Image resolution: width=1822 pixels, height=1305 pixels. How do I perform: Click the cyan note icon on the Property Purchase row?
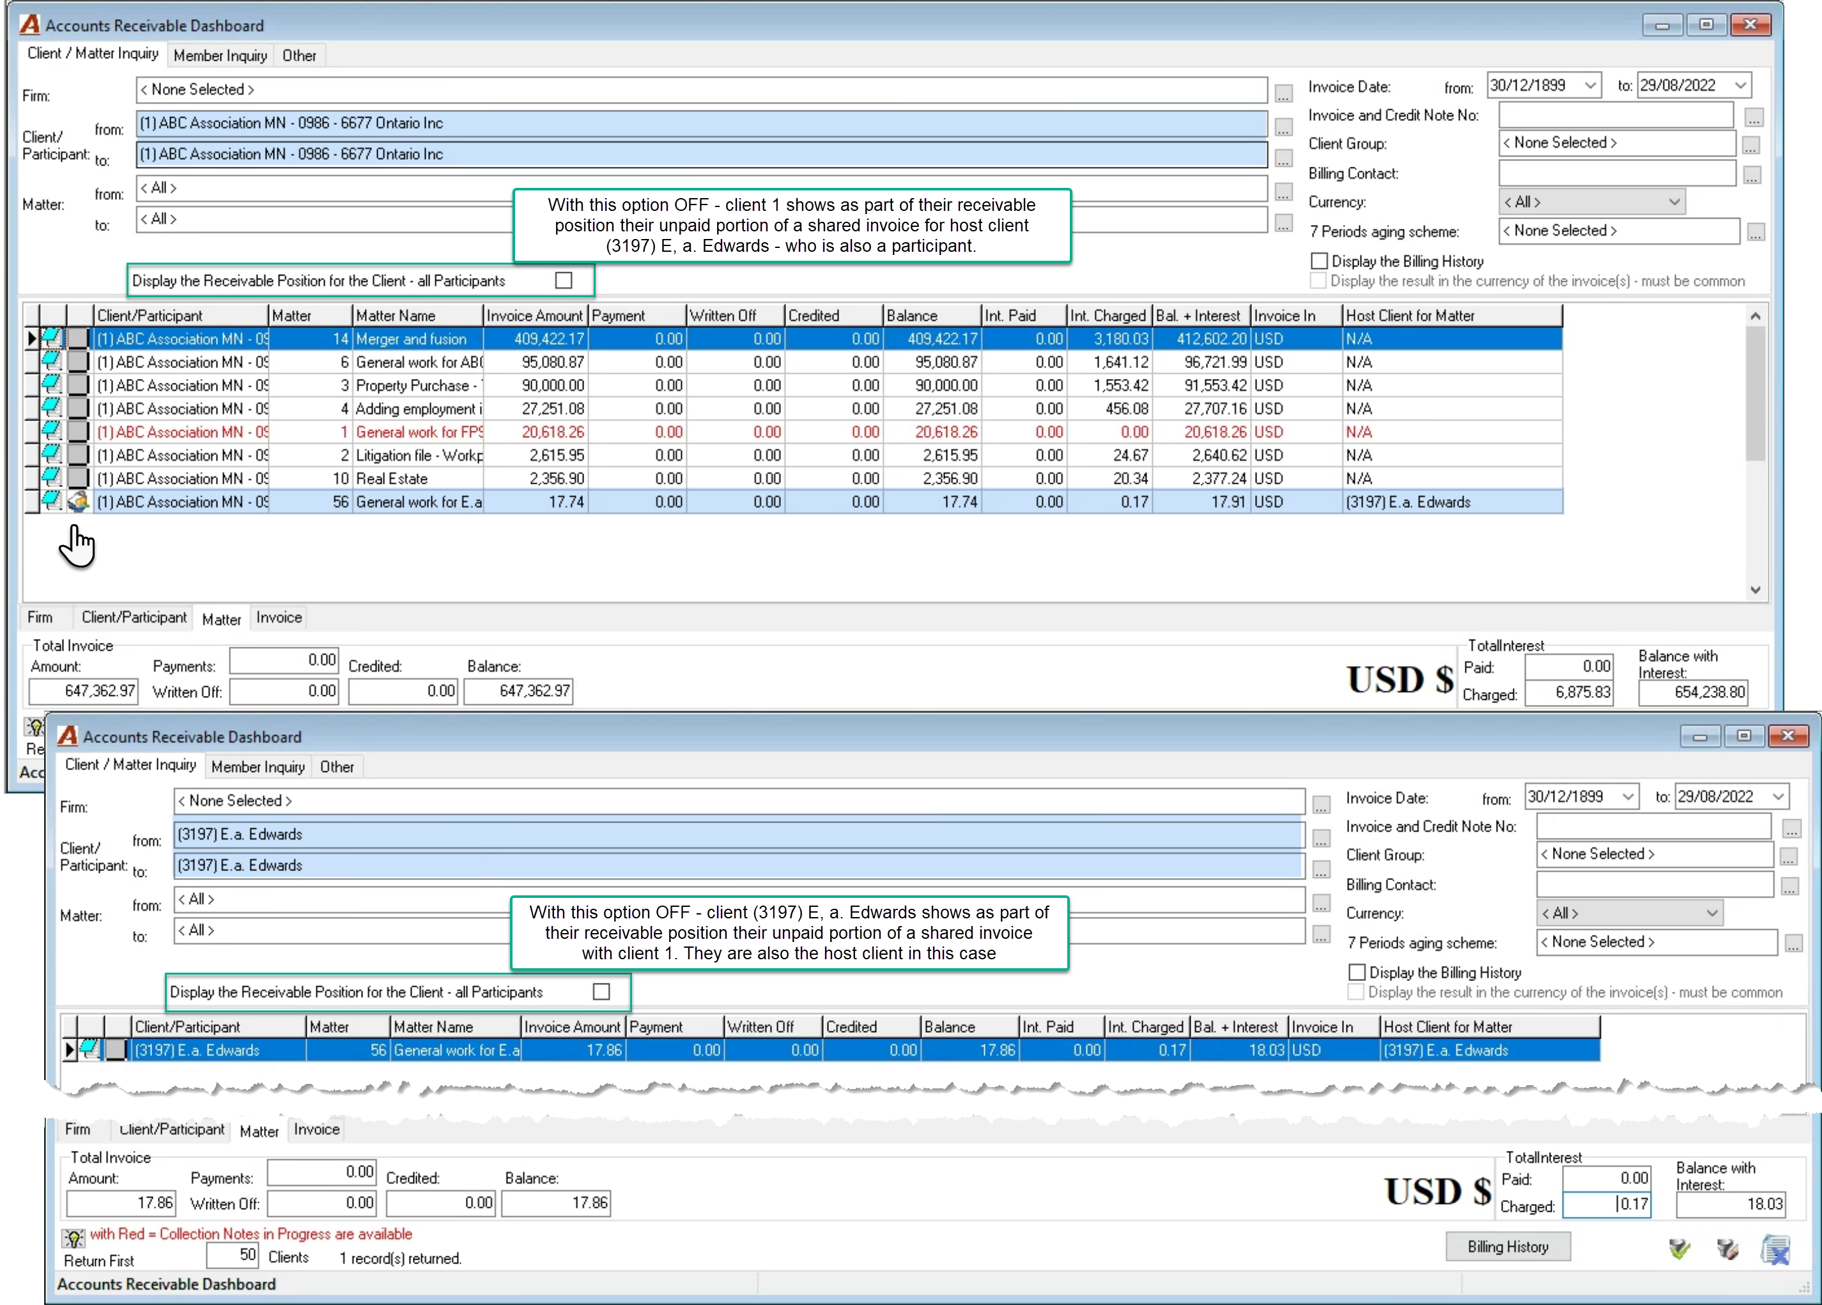click(x=51, y=385)
